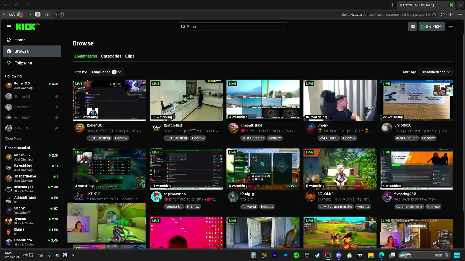The image size is (465, 261).
Task: Open Photoshop from the taskbar
Action: (286, 255)
